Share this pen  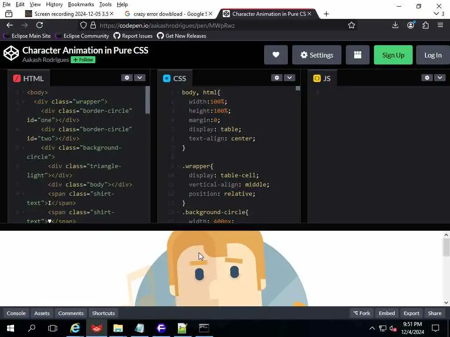click(435, 313)
